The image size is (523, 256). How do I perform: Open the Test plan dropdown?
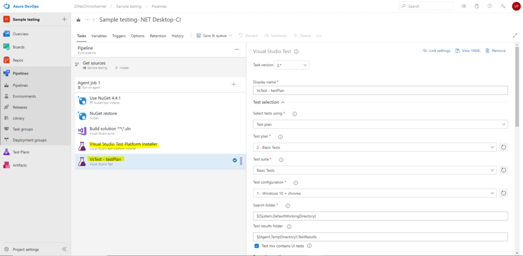point(375,147)
